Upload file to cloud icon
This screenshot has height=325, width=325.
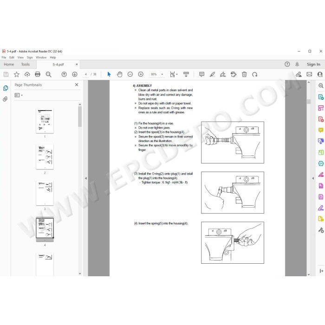(x=27, y=74)
